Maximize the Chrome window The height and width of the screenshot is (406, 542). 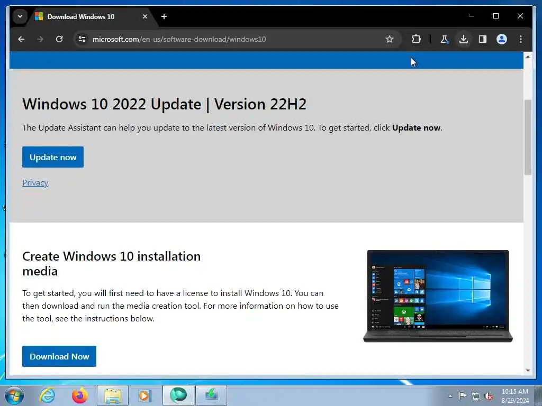tap(495, 16)
